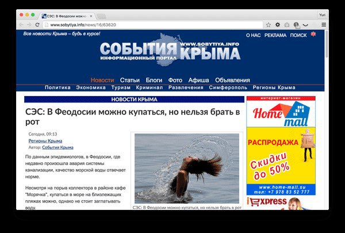The height and width of the screenshot is (233, 345).
Task: Open author link События Крыма
Action: click(57, 147)
